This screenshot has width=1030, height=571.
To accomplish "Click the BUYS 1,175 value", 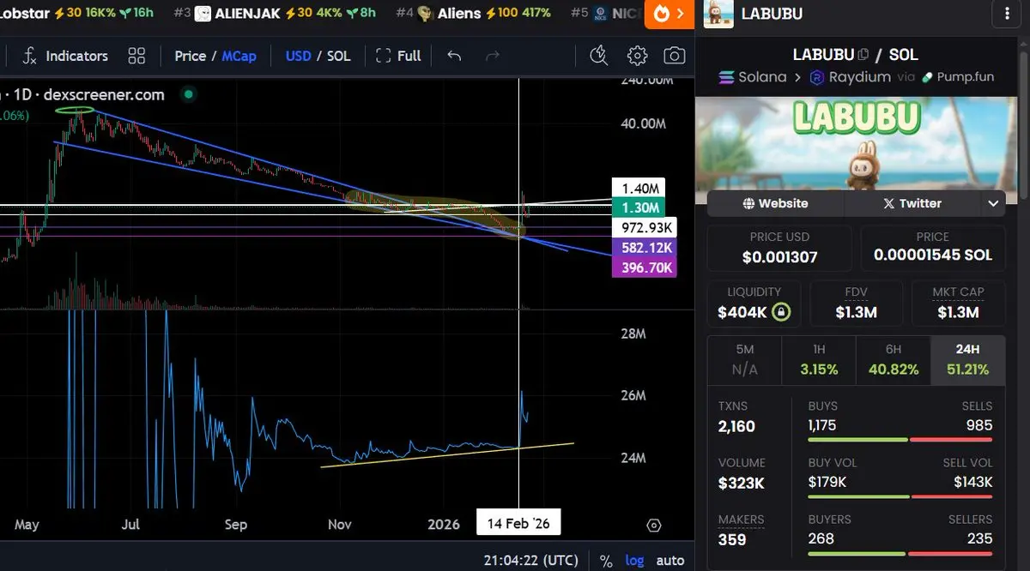I will [822, 425].
